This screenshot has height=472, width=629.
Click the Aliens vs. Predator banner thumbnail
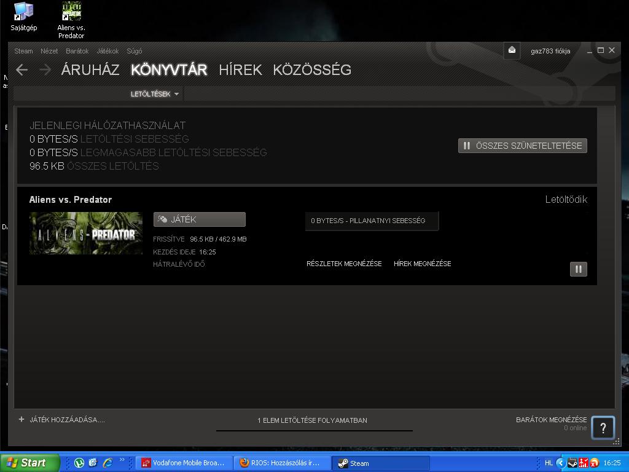tap(86, 233)
